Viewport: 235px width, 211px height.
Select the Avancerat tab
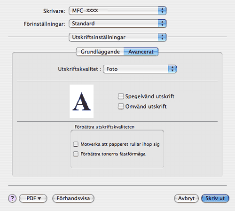coord(141,52)
